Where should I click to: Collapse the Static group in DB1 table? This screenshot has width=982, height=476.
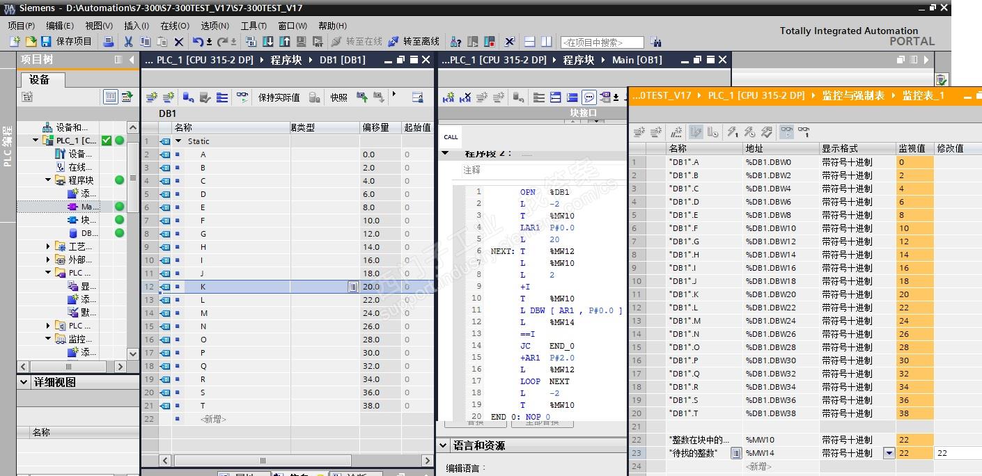point(178,141)
